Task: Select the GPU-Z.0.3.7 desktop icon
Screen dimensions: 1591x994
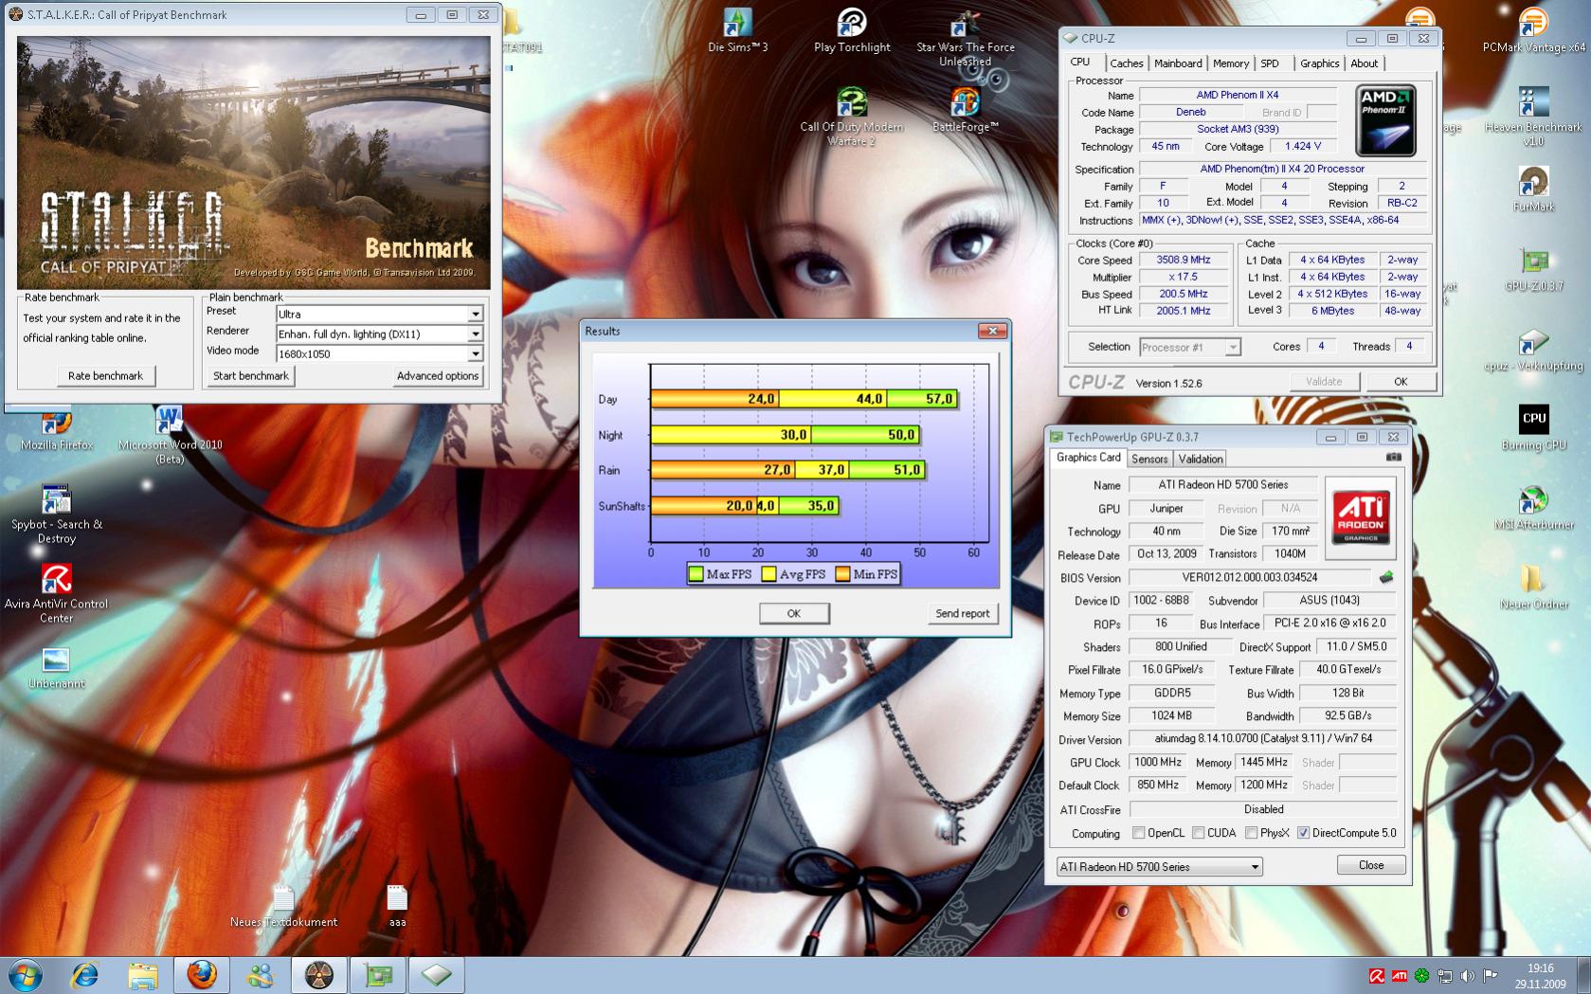Action: coord(1533,269)
